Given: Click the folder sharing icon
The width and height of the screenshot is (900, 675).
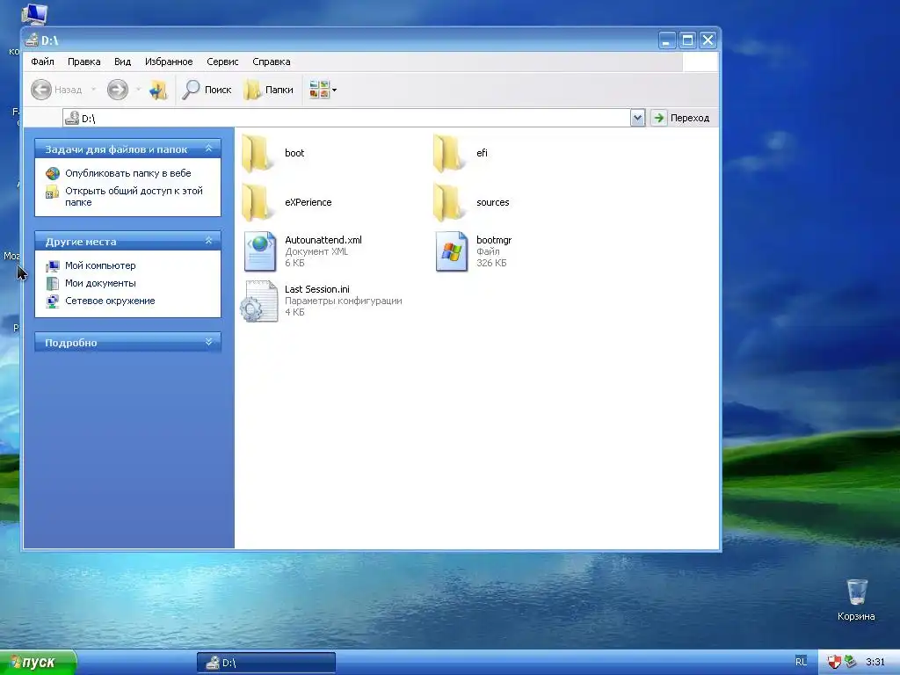Looking at the screenshot, I should [x=52, y=192].
